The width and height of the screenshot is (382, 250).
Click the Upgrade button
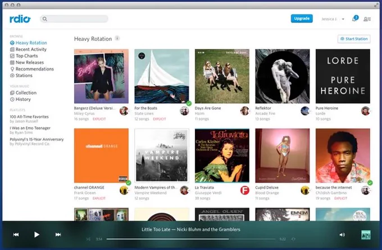[x=302, y=18]
